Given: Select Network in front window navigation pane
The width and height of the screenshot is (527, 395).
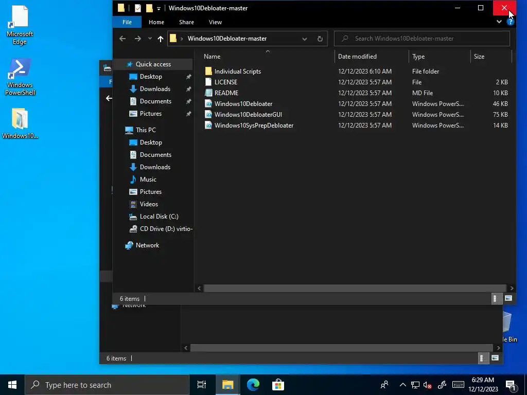Looking at the screenshot, I should click(147, 245).
